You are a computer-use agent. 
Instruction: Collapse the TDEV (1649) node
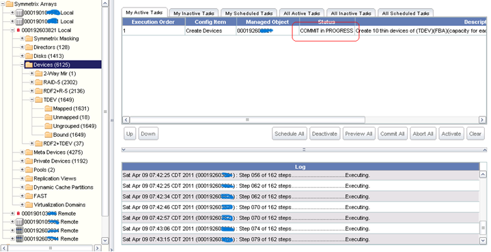pos(32,100)
